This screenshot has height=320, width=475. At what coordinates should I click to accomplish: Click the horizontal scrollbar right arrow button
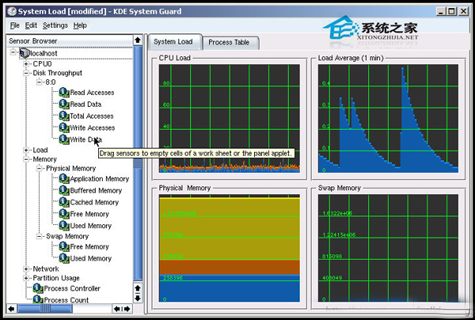point(127,307)
